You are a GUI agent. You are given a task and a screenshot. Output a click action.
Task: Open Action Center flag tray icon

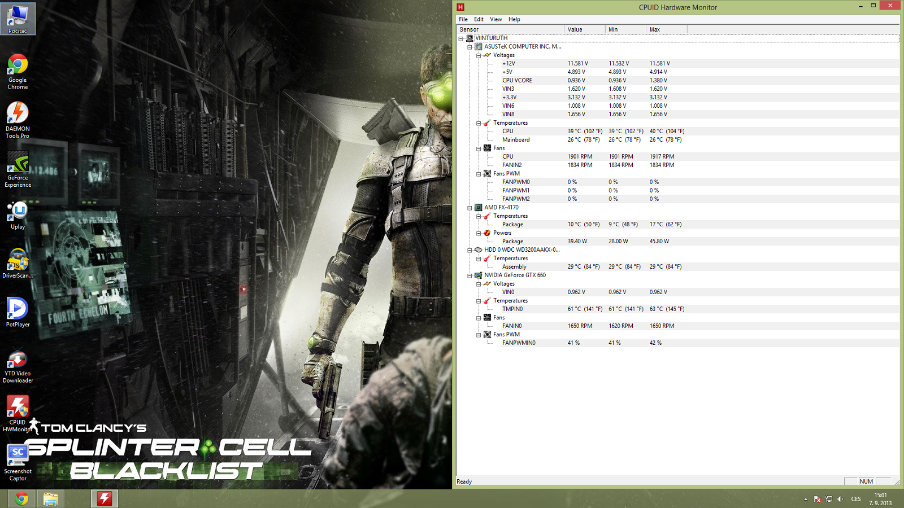(x=818, y=499)
